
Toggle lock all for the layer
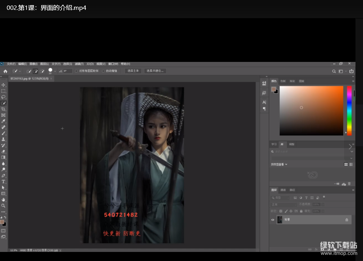click(x=301, y=211)
